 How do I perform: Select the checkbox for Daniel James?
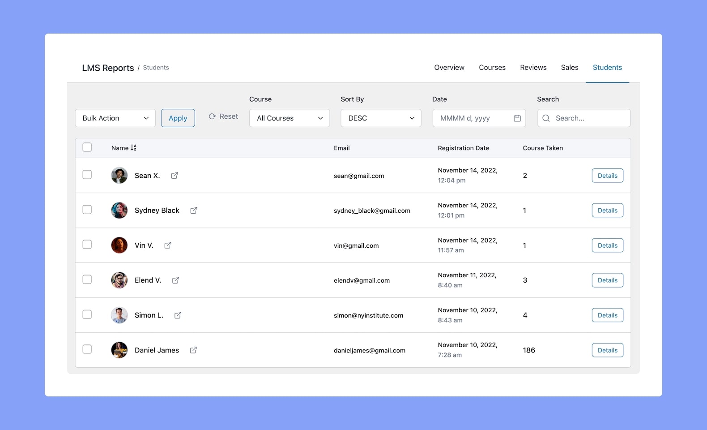(x=87, y=349)
